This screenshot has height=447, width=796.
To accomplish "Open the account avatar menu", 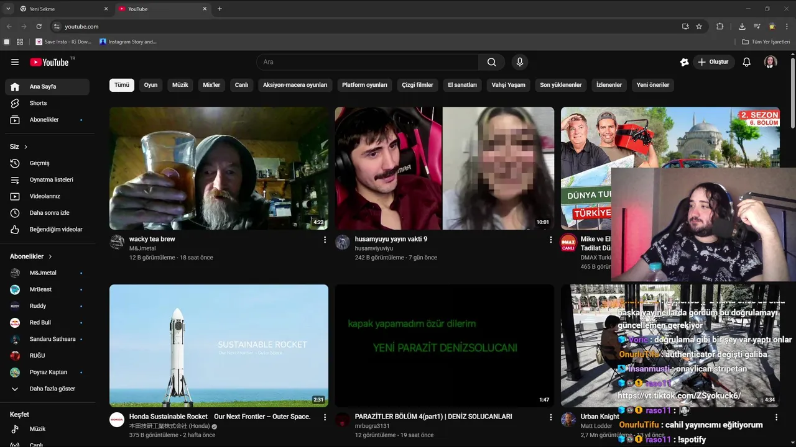I will tap(771, 62).
